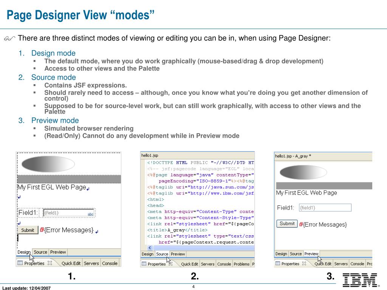
Task: Switch to Source tab in screenshot 3
Action: [296, 254]
